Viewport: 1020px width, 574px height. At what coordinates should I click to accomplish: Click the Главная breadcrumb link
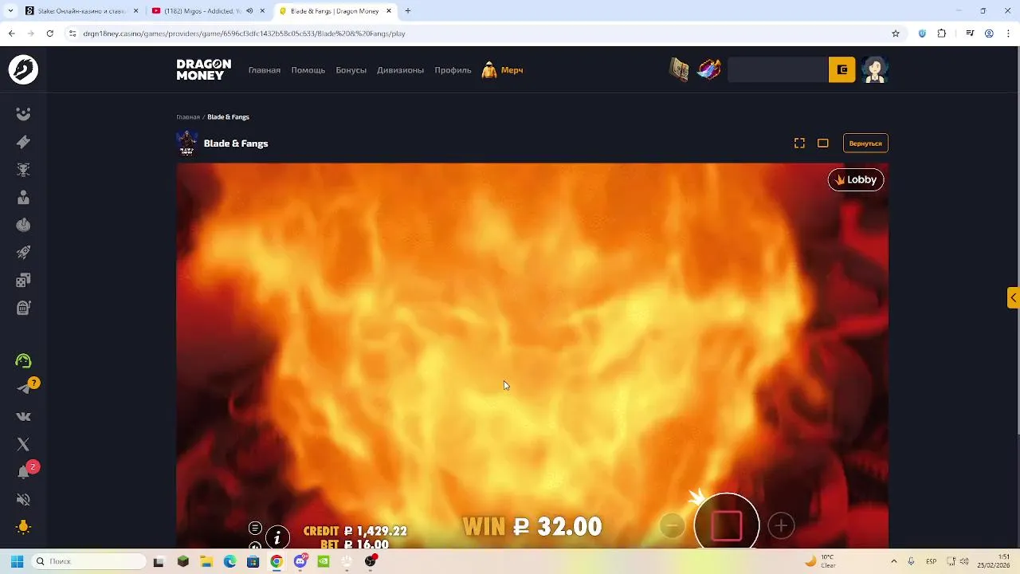(188, 117)
